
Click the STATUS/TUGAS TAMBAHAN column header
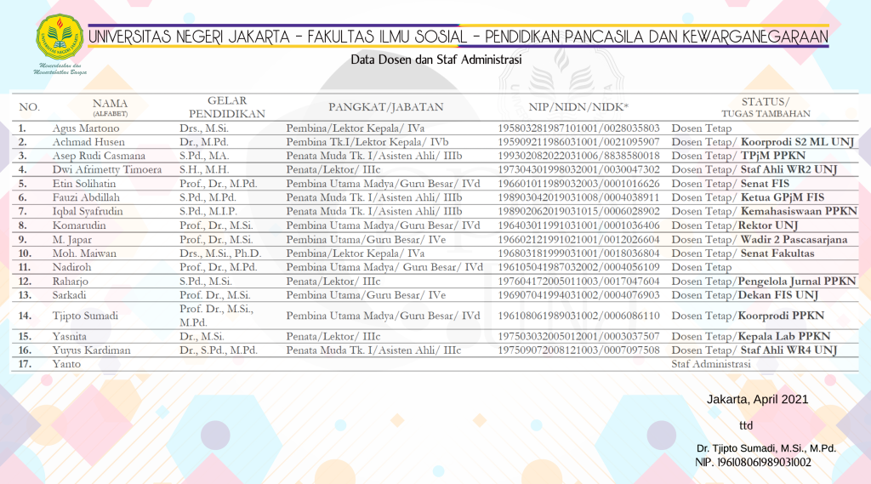766,107
